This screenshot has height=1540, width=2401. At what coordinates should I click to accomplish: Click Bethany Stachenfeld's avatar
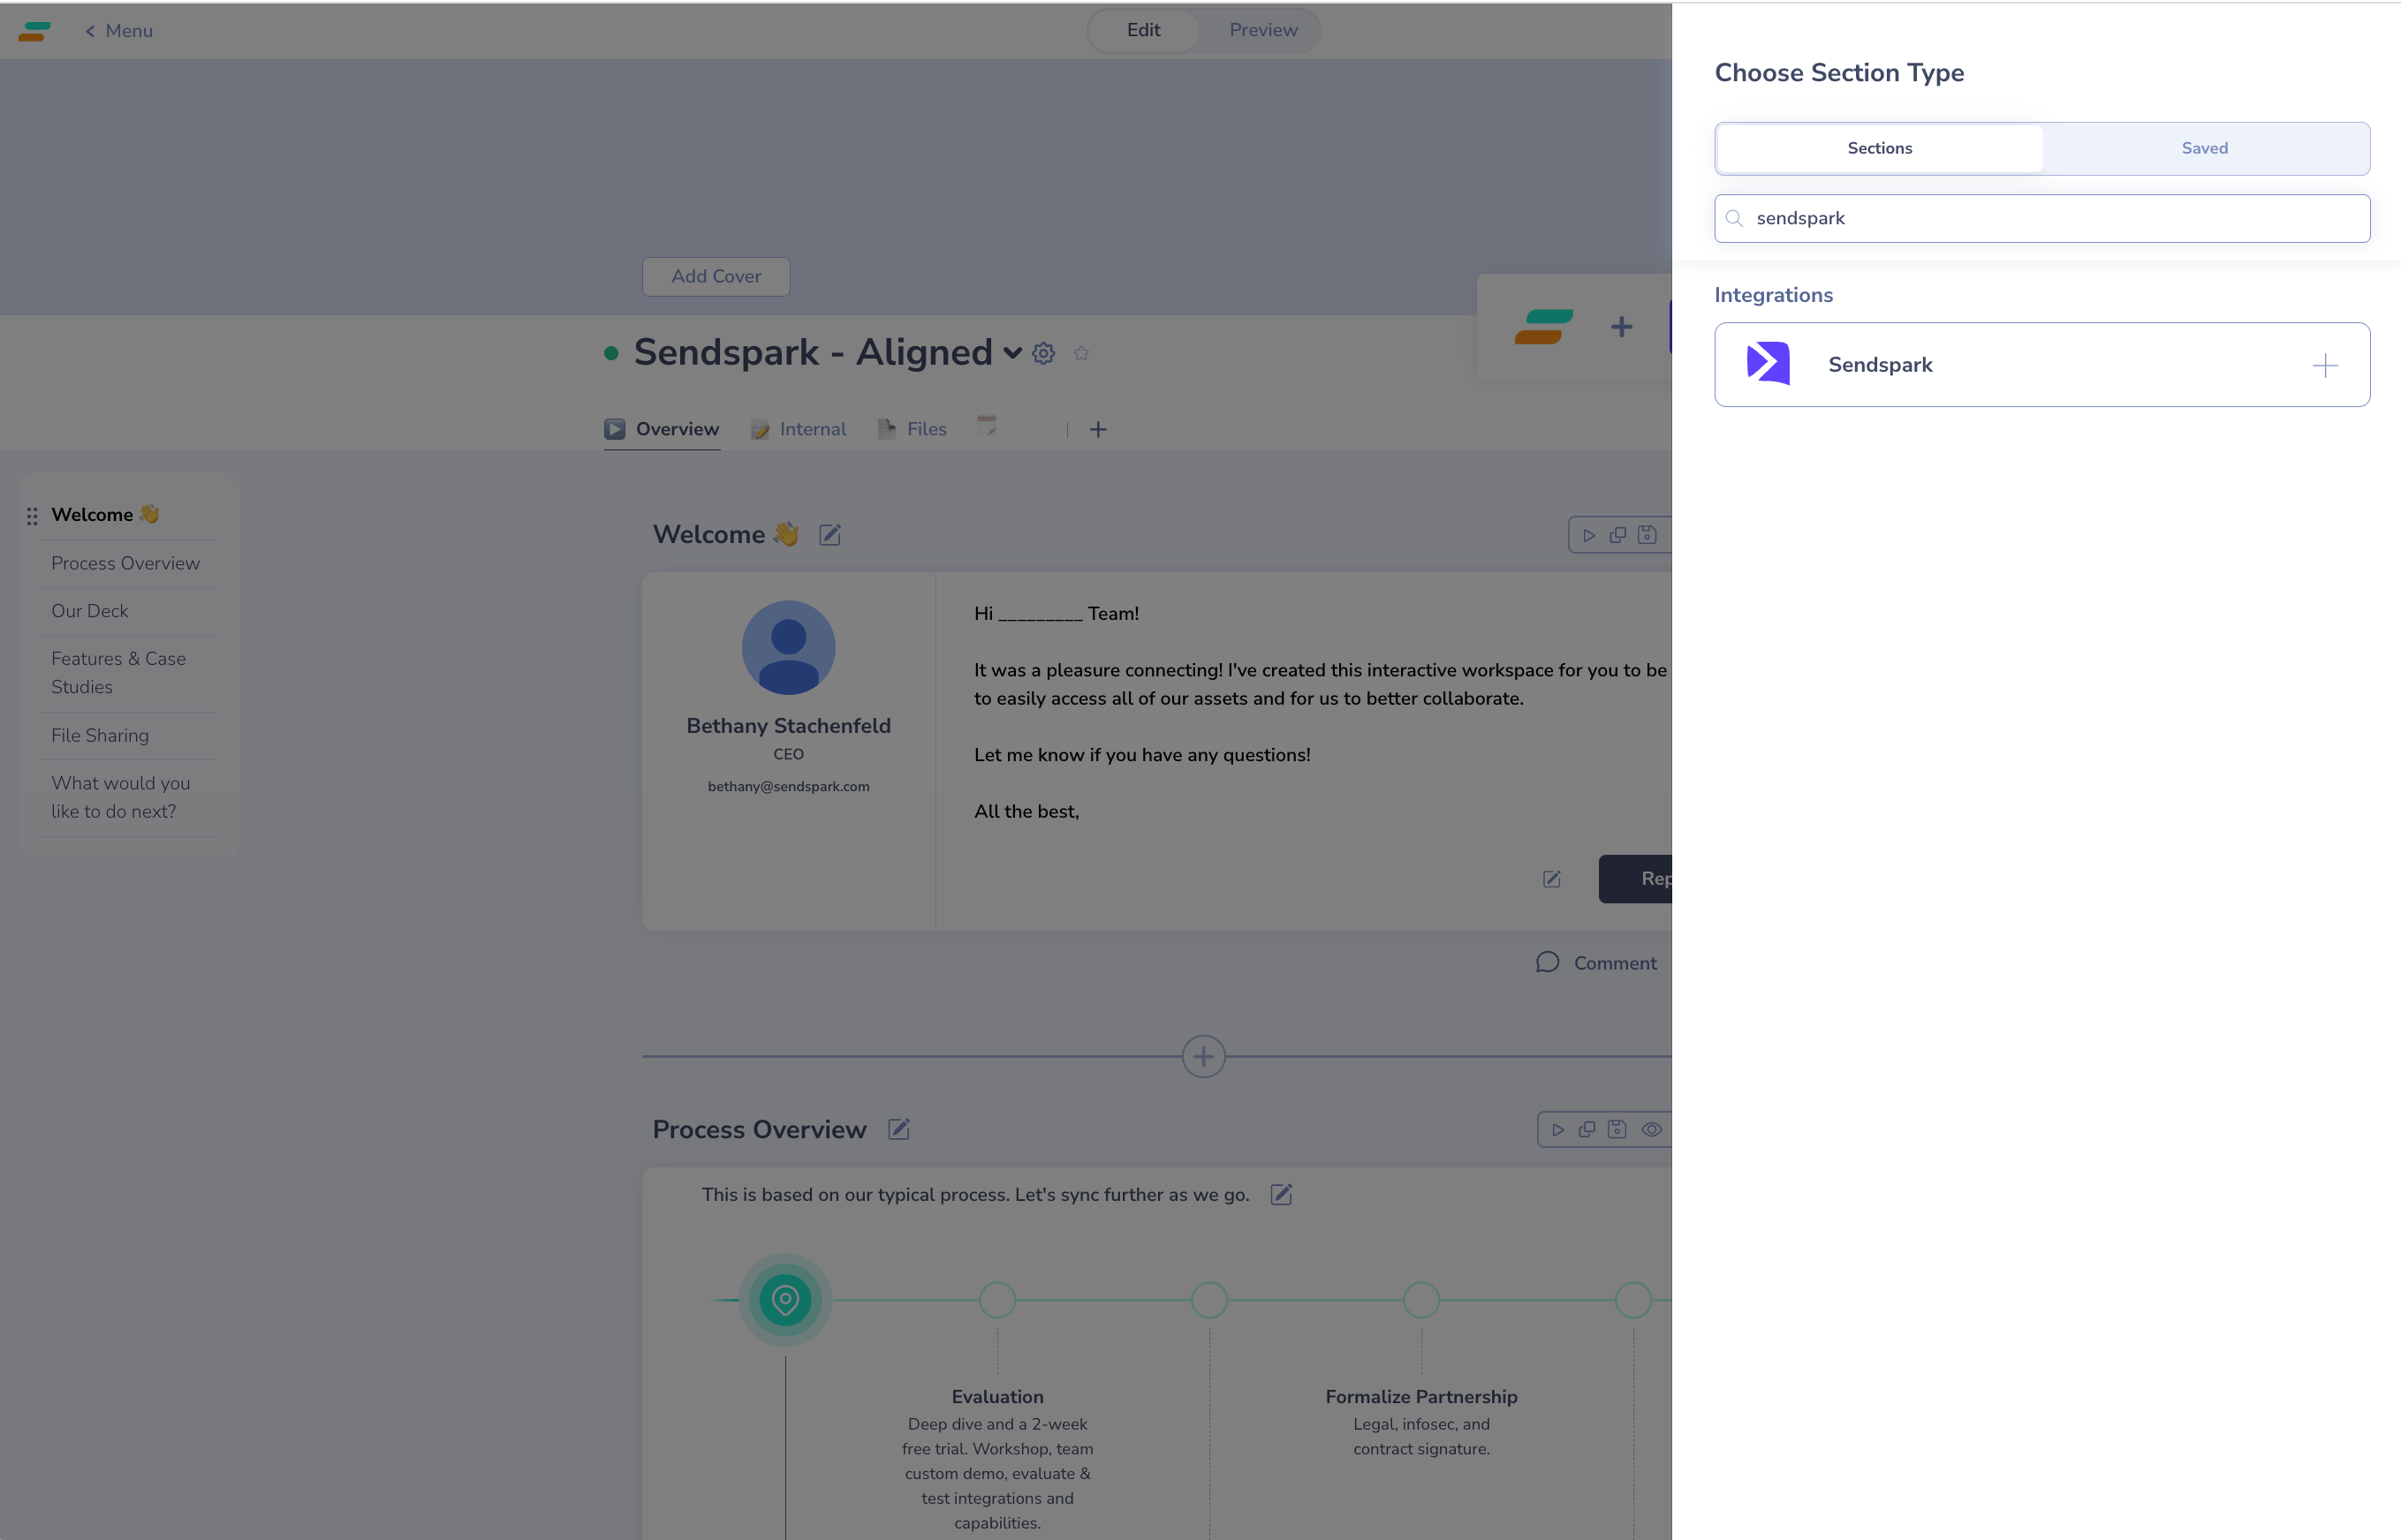(x=788, y=648)
